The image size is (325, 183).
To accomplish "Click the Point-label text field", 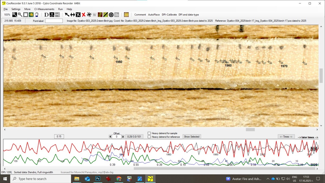I will (54, 21).
